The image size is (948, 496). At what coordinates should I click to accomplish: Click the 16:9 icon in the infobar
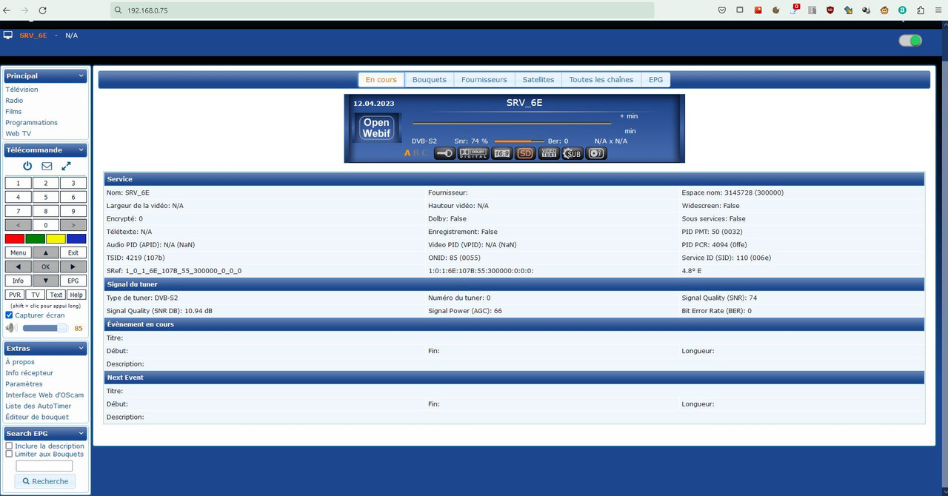501,153
